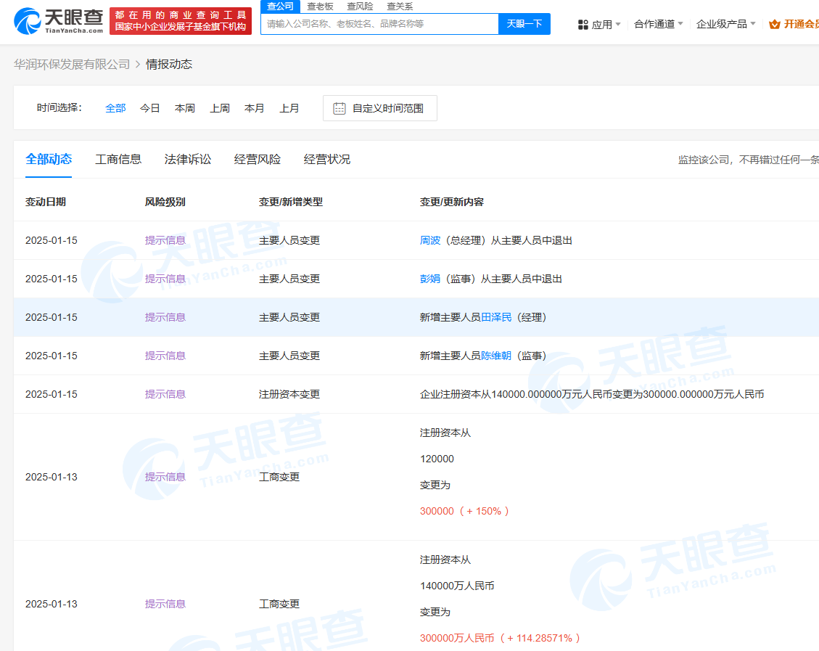
Task: Click 变更/新增类型 column header
Action: [291, 202]
